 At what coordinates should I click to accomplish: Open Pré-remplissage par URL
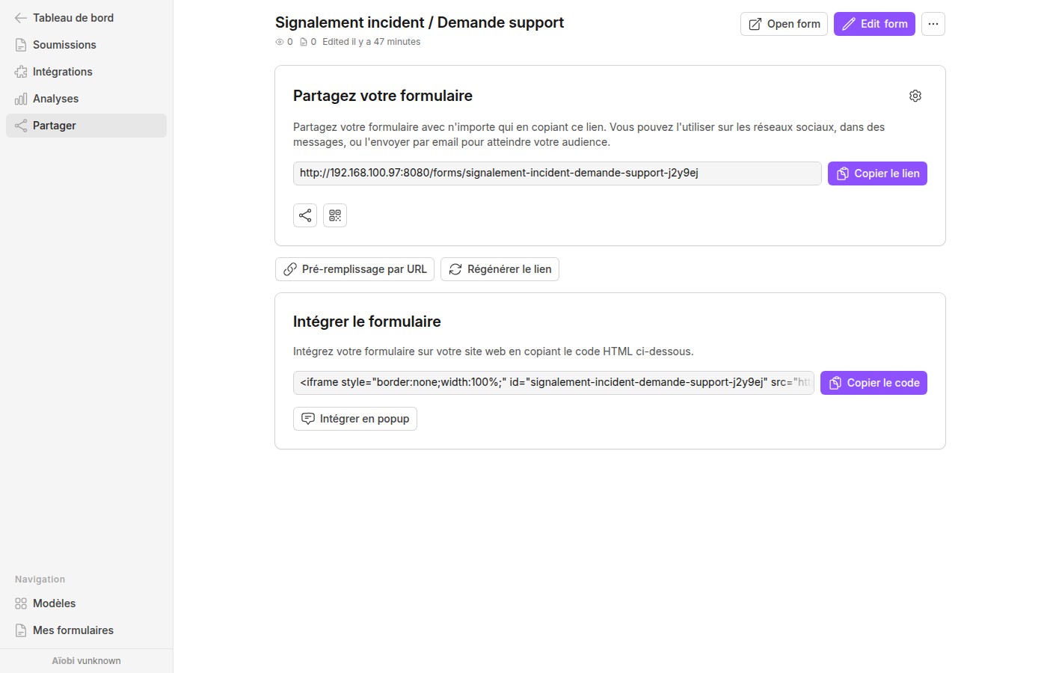(354, 269)
